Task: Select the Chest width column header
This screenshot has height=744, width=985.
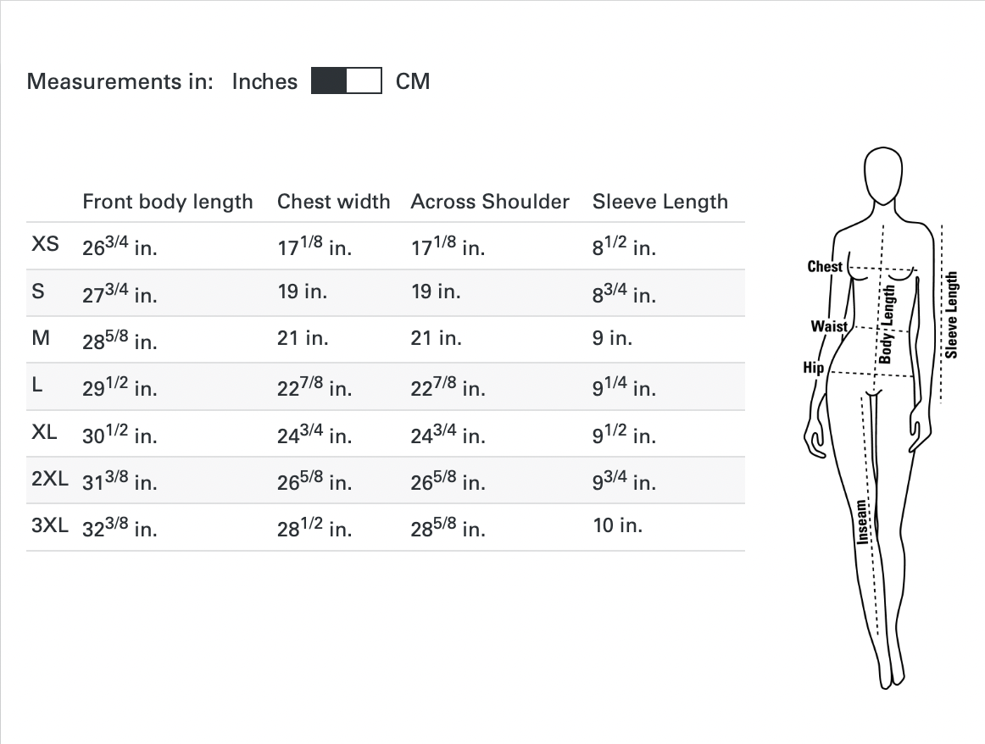Action: click(x=334, y=202)
